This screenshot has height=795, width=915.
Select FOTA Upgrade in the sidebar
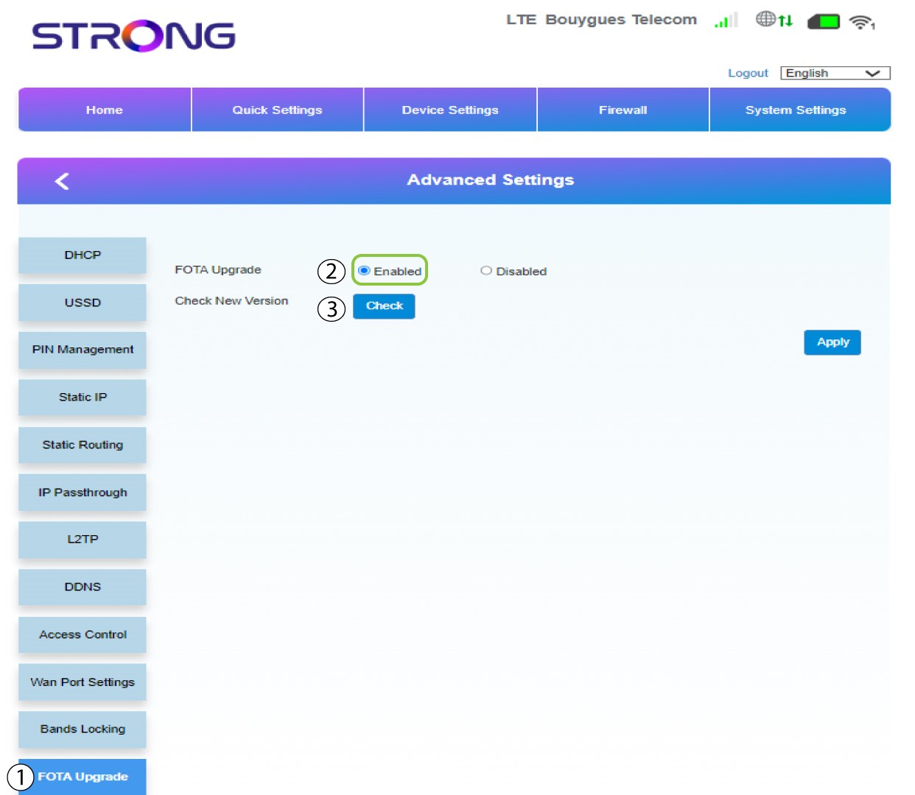pyautogui.click(x=83, y=777)
